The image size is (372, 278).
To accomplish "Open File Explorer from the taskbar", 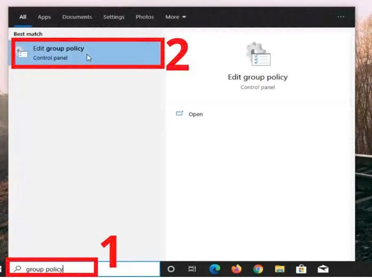I will point(280,269).
